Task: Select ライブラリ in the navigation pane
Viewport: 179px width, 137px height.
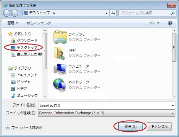Action: [x=23, y=68]
